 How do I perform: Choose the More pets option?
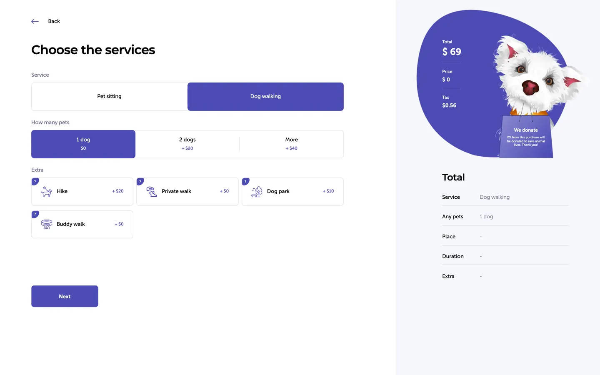(x=292, y=144)
